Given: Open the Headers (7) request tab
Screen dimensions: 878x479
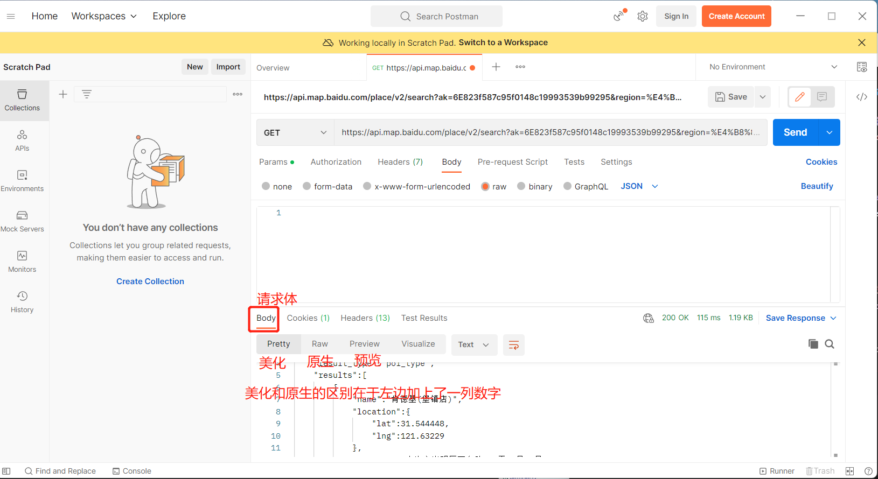Looking at the screenshot, I should [x=400, y=162].
